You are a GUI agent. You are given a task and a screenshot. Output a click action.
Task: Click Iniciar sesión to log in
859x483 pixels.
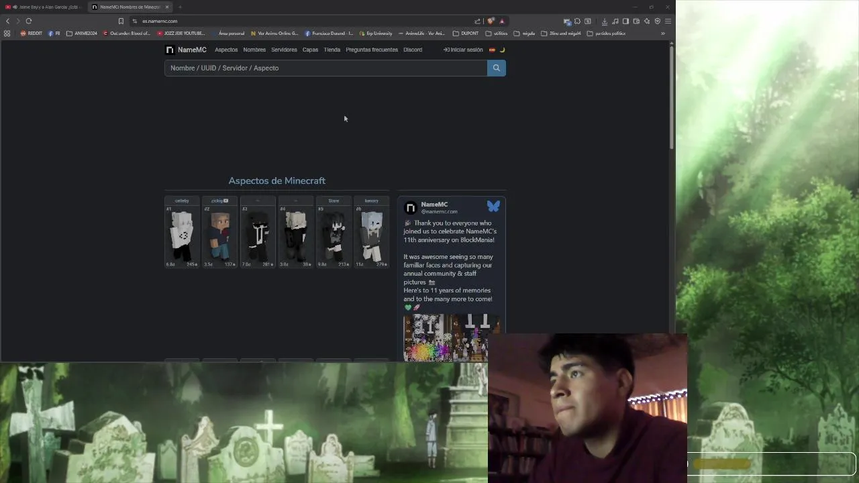463,50
